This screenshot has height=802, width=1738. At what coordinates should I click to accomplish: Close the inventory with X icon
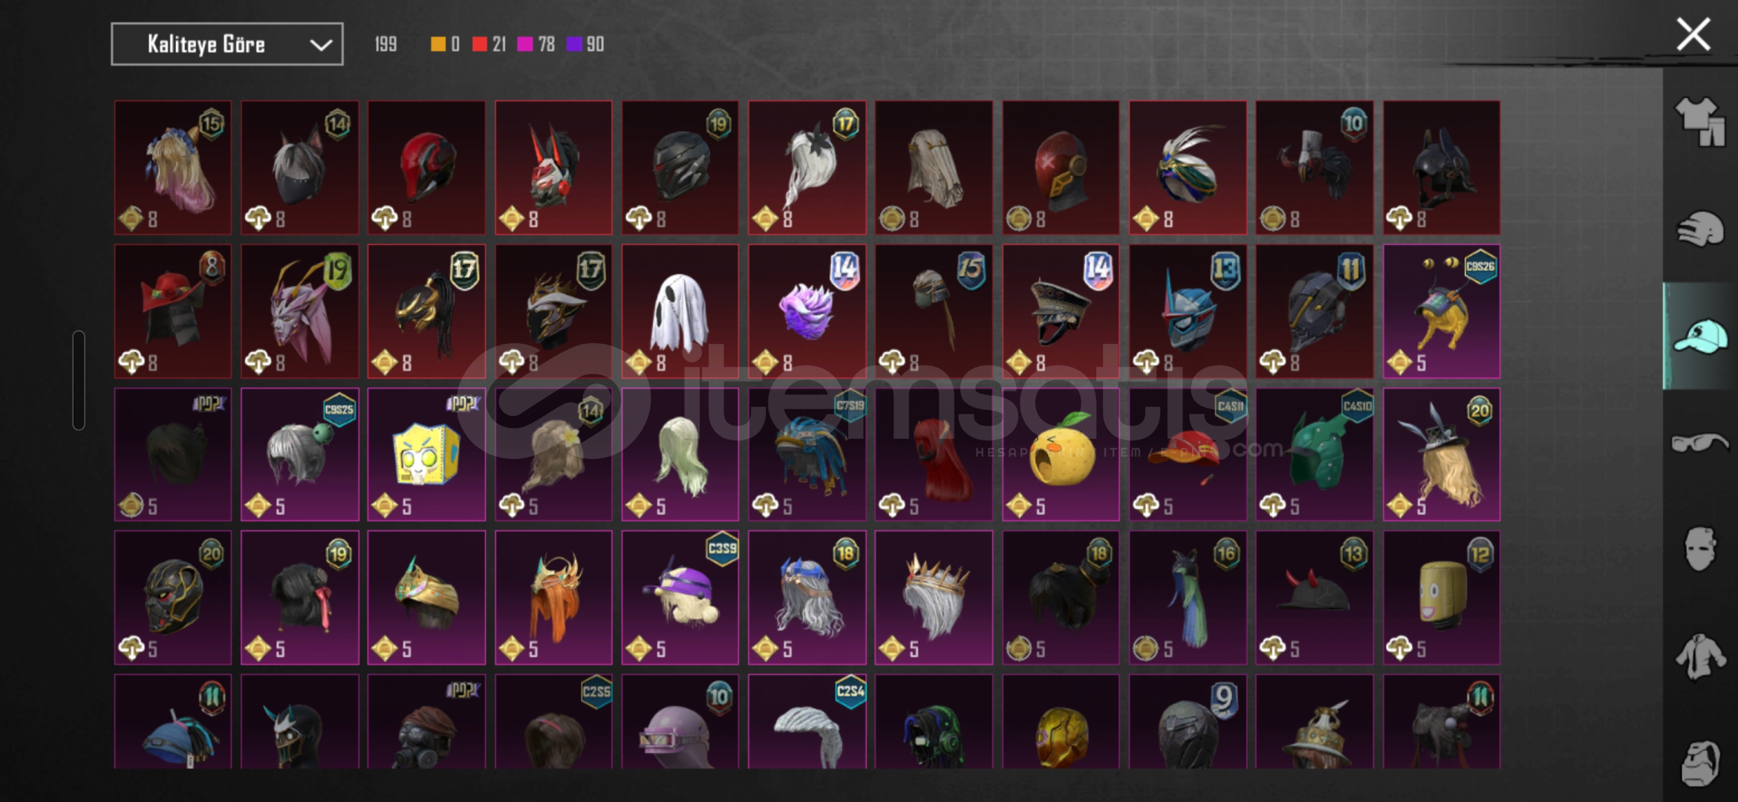[x=1693, y=34]
